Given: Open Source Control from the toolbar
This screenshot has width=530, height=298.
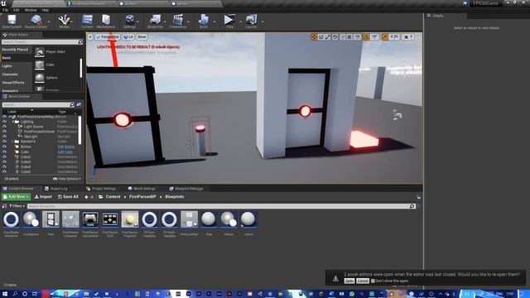Looking at the screenshot, I should [36, 20].
